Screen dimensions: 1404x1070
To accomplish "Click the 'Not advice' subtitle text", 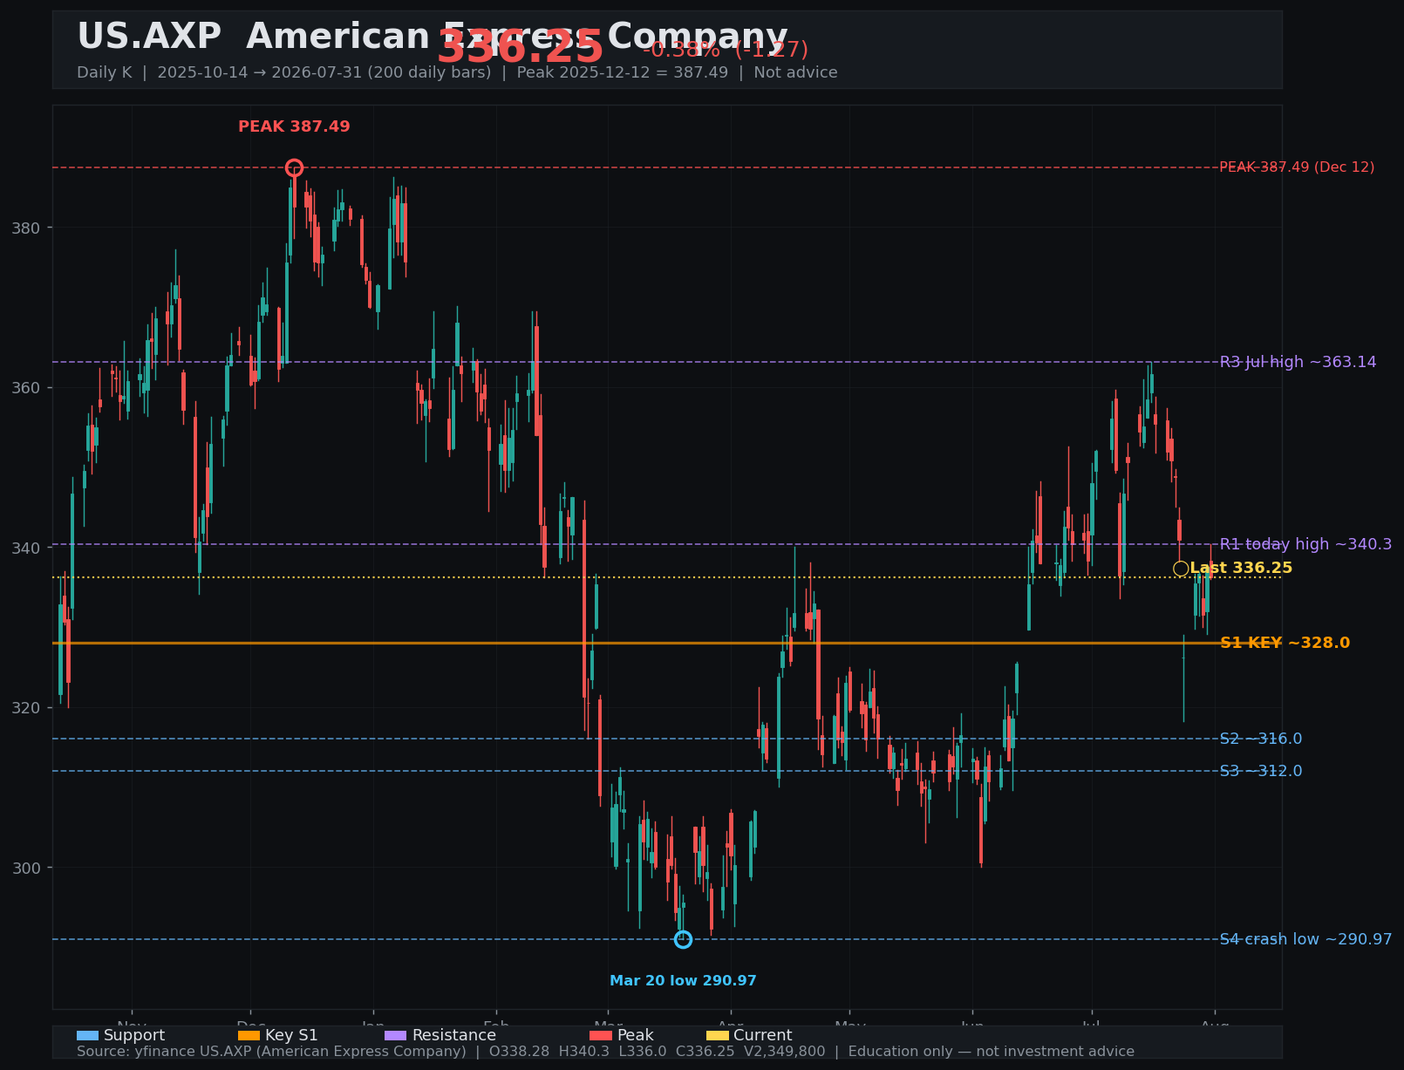I will (795, 73).
